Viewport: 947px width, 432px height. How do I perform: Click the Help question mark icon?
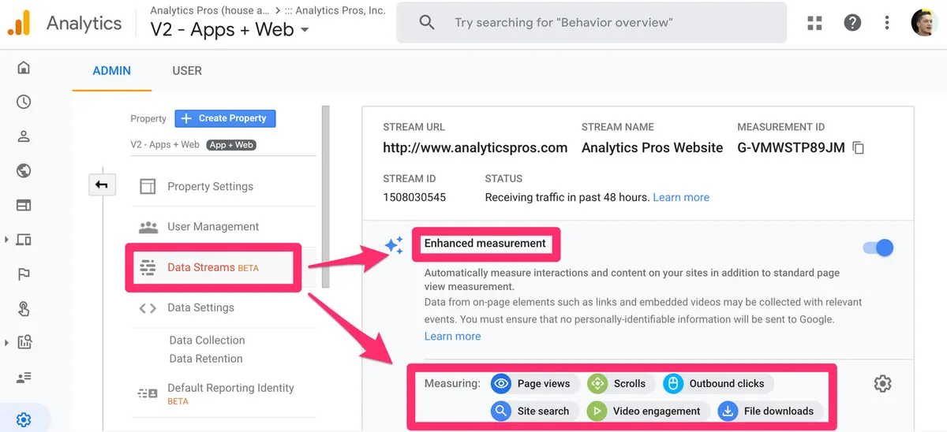tap(852, 23)
